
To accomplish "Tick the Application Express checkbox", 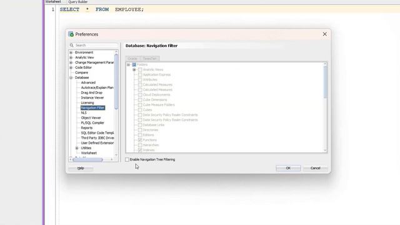I will [x=140, y=75].
